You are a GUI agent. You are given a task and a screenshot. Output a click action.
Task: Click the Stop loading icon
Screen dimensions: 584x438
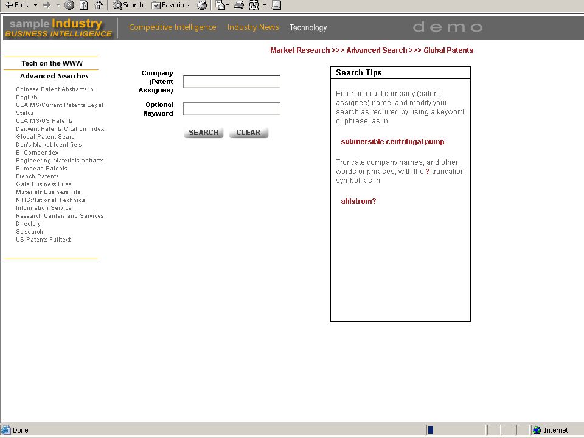(69, 5)
